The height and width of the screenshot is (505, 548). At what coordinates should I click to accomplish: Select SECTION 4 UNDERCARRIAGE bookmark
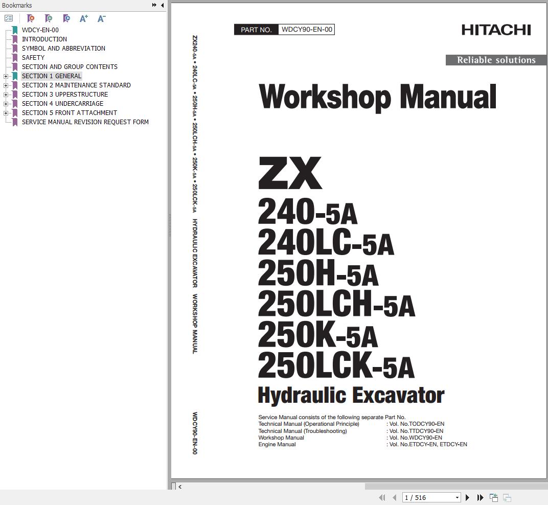[x=62, y=103]
